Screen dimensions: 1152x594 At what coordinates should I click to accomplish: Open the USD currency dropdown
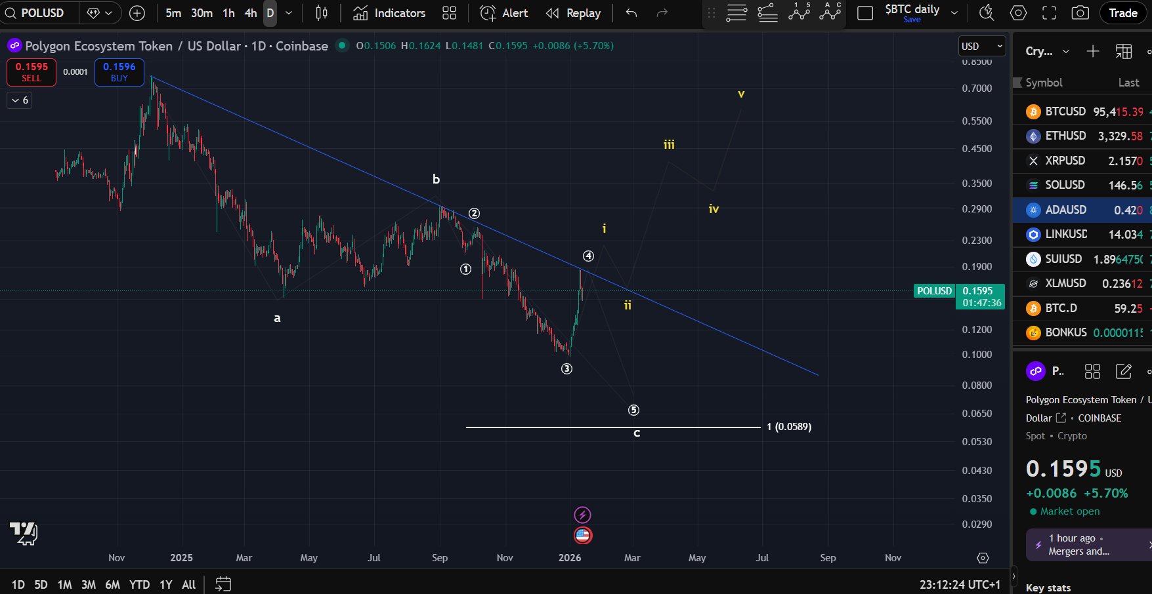[982, 46]
